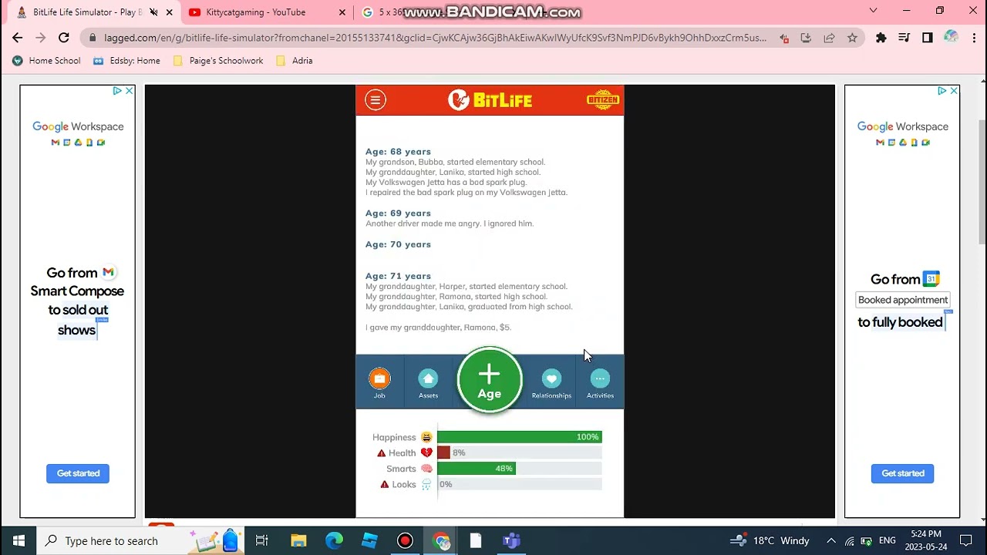Click the Looks bar at 0%

[x=519, y=484]
